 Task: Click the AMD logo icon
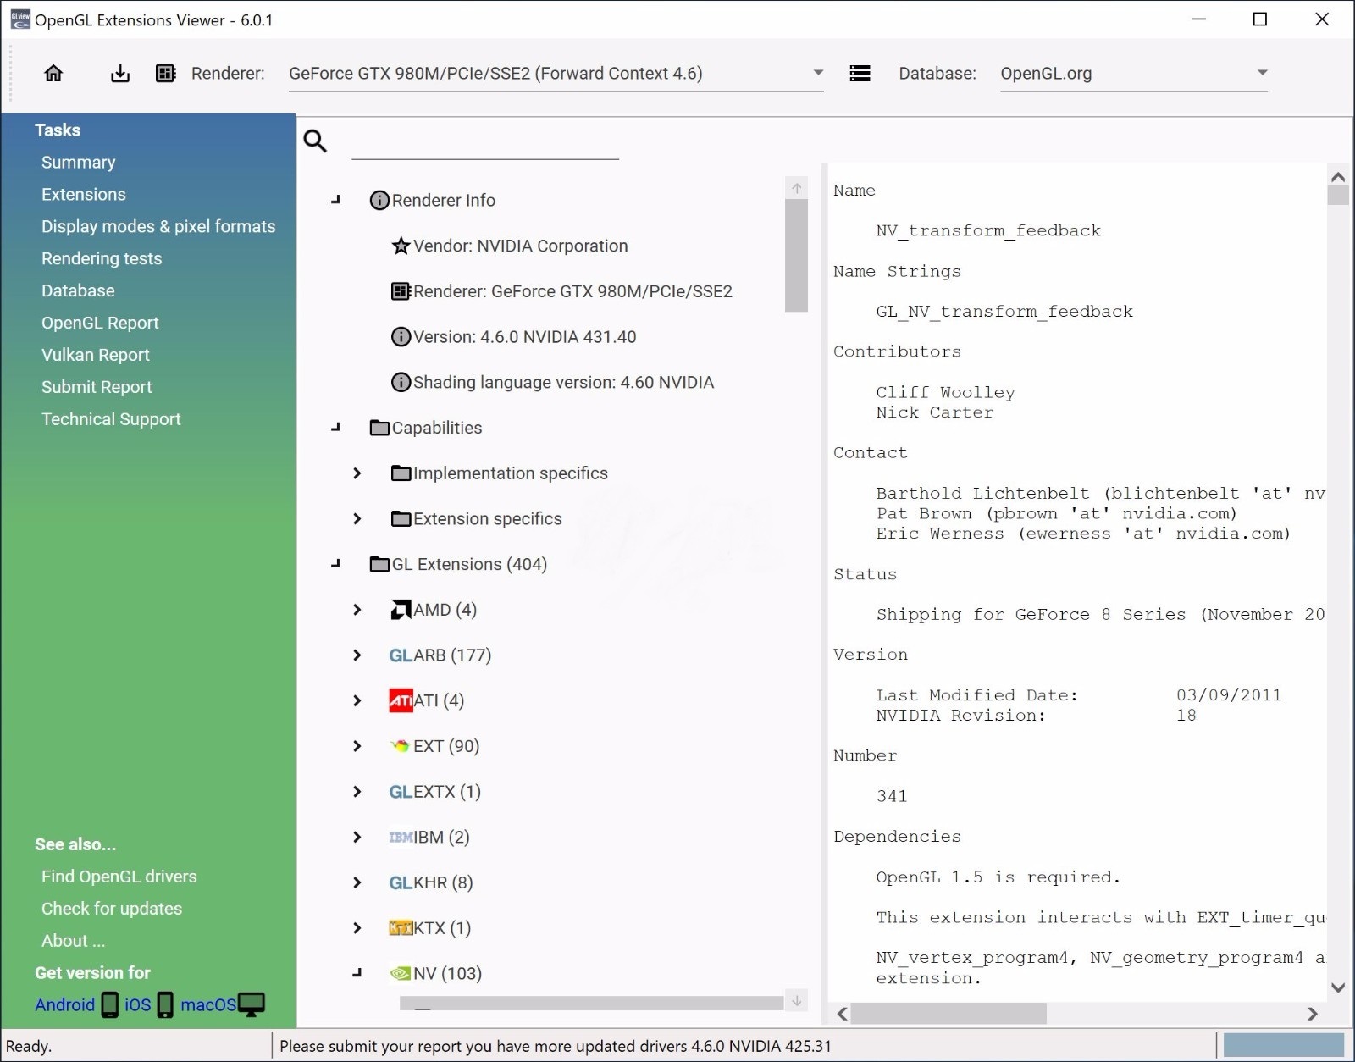tap(401, 610)
